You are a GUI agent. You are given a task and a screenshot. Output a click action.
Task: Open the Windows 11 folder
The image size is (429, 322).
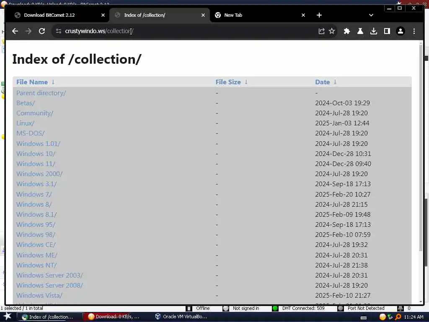pyautogui.click(x=36, y=164)
